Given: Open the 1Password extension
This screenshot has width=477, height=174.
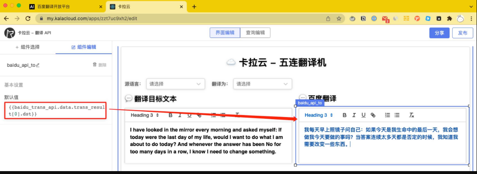Looking at the screenshot, I should [374, 19].
